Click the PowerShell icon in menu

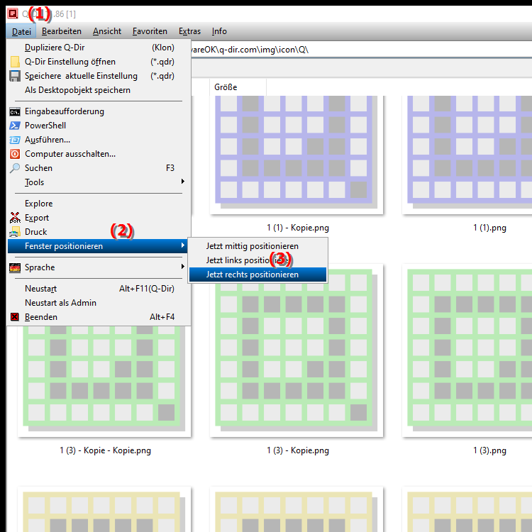click(15, 126)
